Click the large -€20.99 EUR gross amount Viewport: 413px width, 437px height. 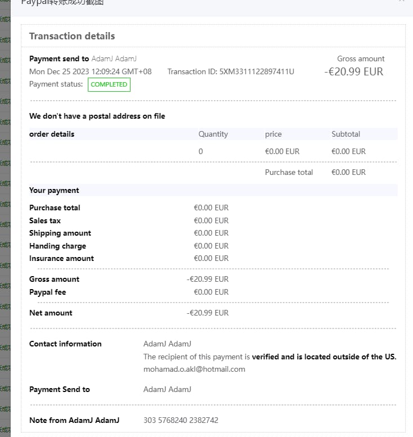pyautogui.click(x=354, y=71)
